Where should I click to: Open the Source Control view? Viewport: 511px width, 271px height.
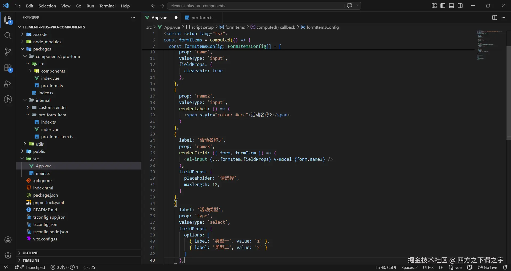[8, 52]
